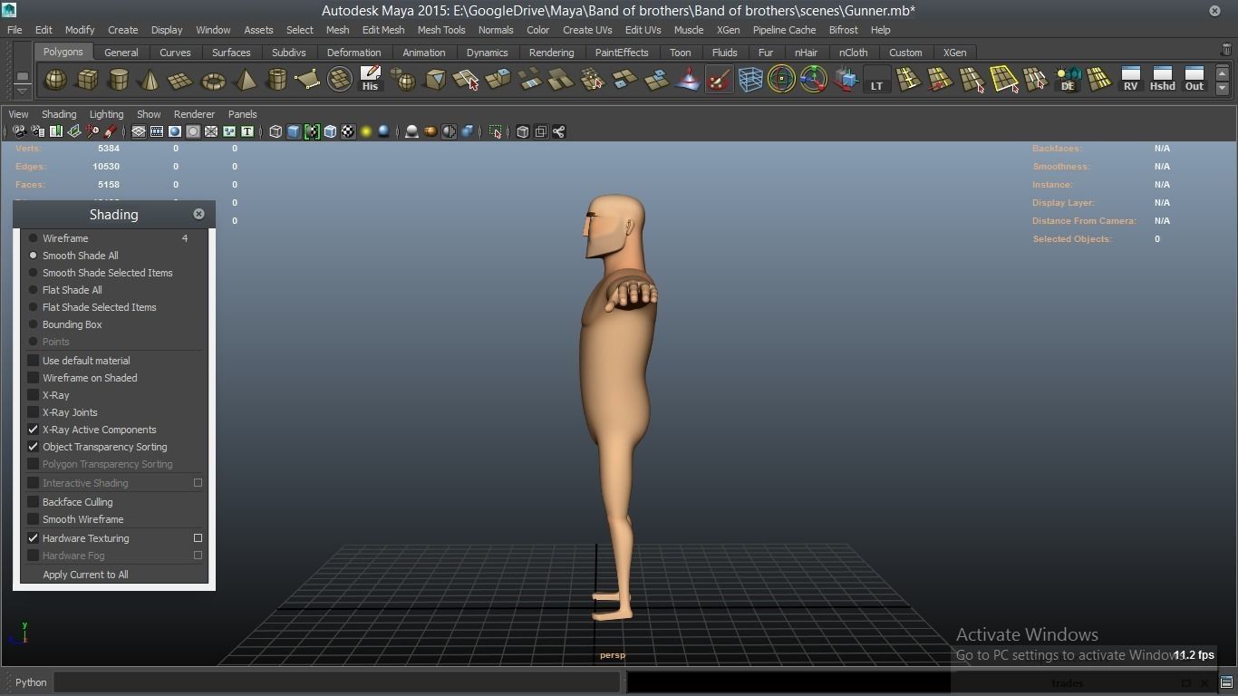The width and height of the screenshot is (1238, 696).
Task: Select Smooth Shade Selected Items
Action: [x=107, y=273]
